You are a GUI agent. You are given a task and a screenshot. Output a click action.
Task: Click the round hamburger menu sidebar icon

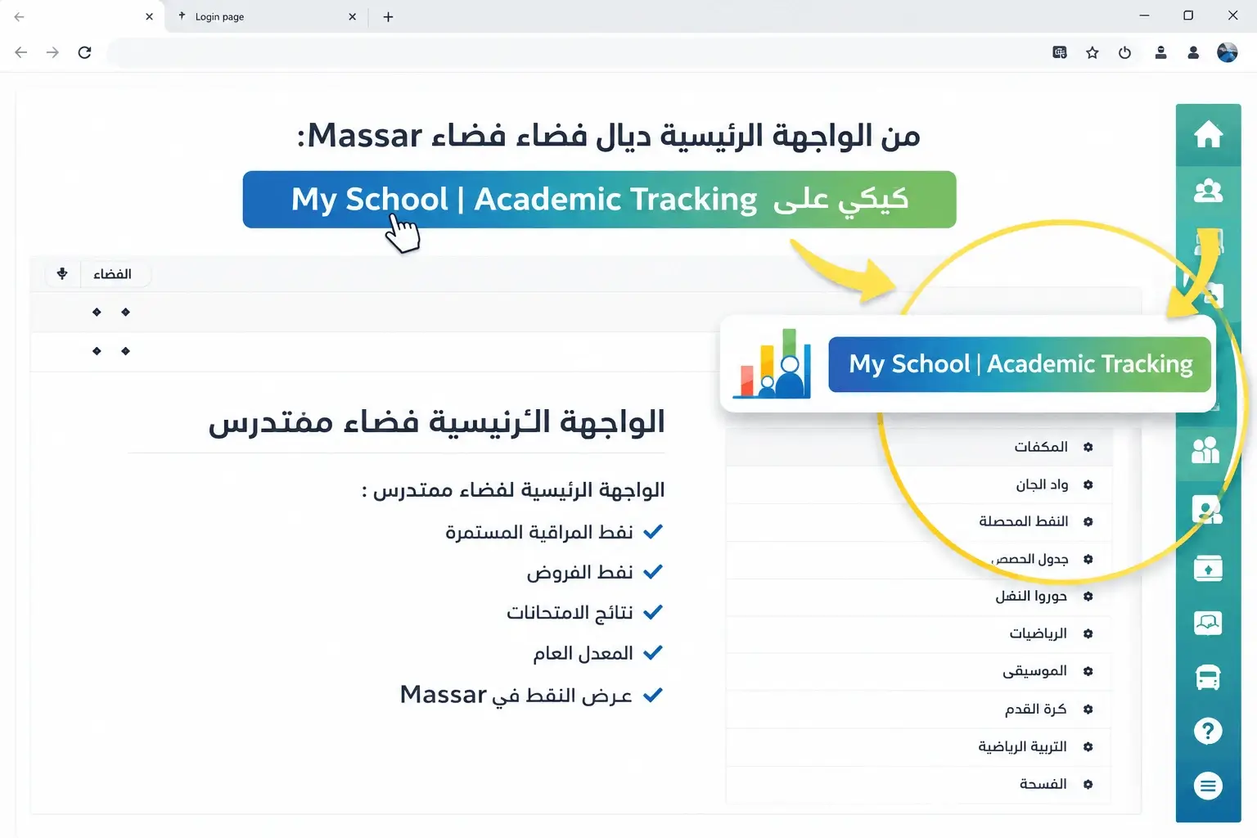pos(1208,786)
